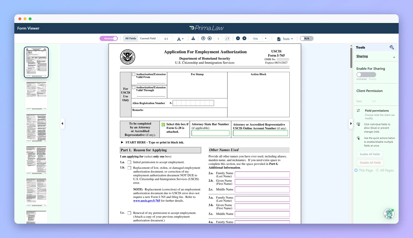
Task: Click the Client Permission heading
Action: click(x=369, y=91)
